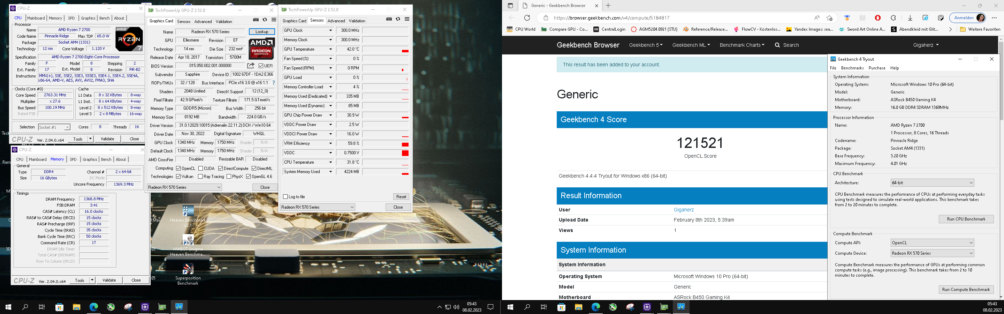Expand Geekbench 5 navigation dropdown
This screenshot has width=1004, height=314.
click(646, 45)
